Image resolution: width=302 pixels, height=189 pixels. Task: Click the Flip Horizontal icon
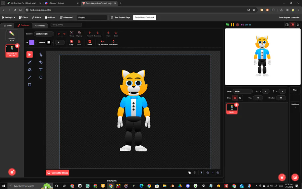coord(102,43)
